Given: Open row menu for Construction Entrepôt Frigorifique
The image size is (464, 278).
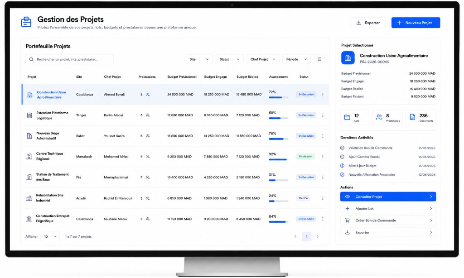Looking at the screenshot, I should [323, 219].
